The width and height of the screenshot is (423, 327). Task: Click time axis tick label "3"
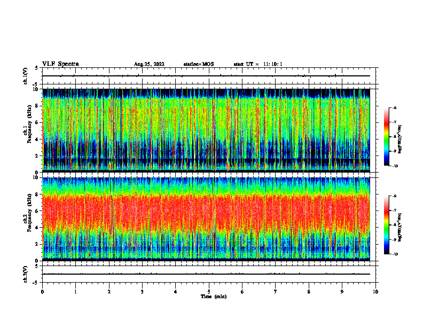pyautogui.click(x=142, y=292)
